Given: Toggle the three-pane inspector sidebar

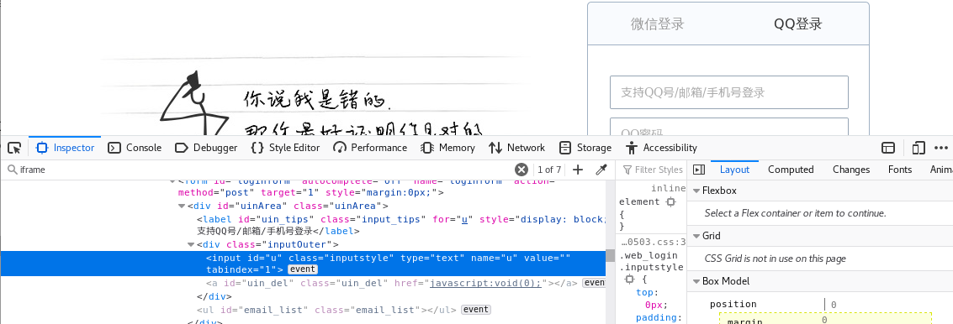Looking at the screenshot, I should pyautogui.click(x=699, y=170).
